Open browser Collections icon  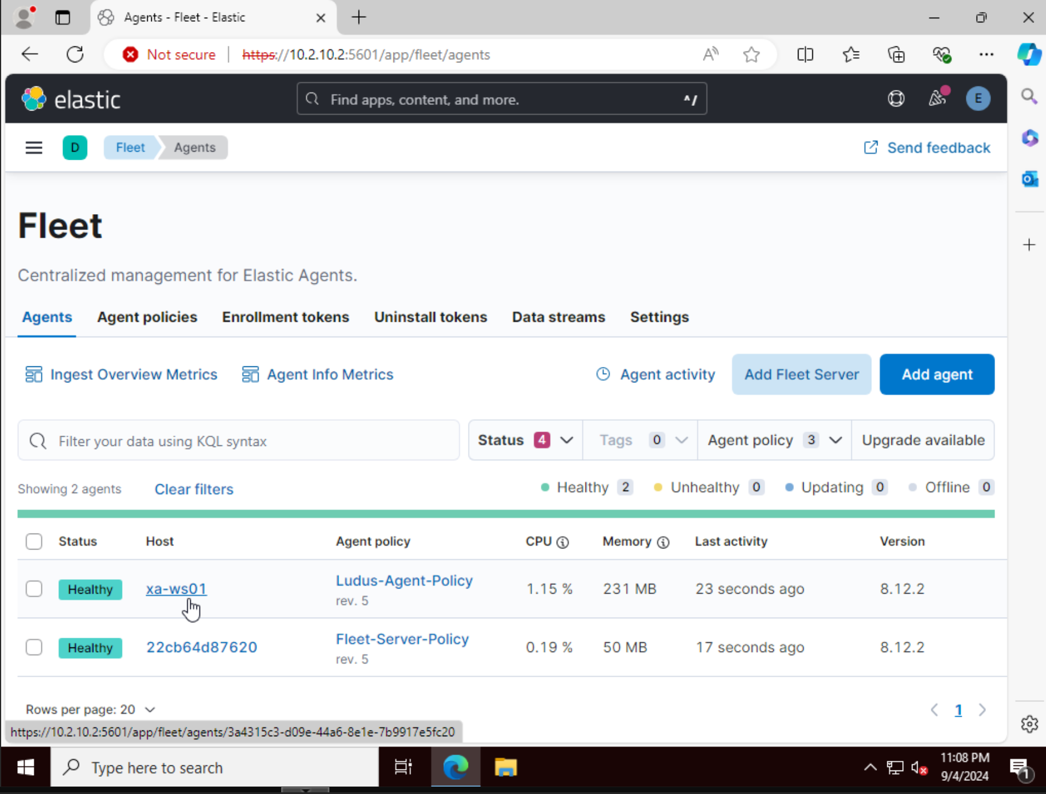pos(896,54)
